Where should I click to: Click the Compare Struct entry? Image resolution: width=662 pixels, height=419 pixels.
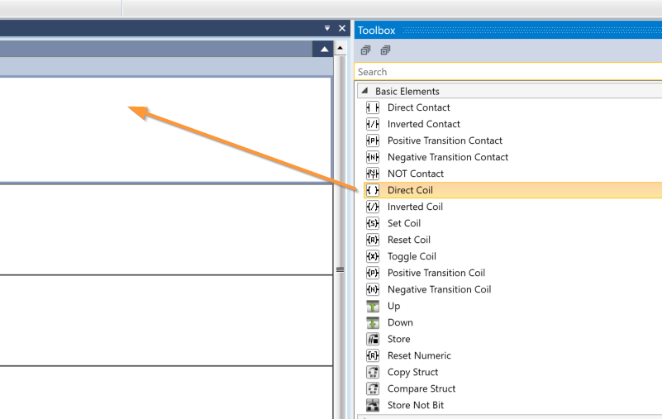pyautogui.click(x=421, y=388)
